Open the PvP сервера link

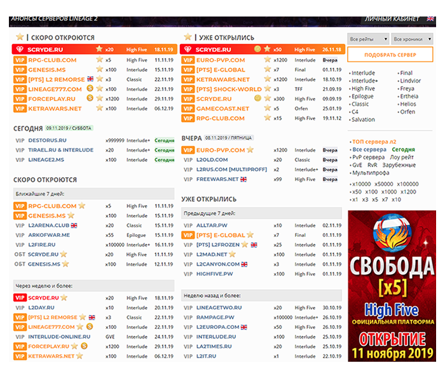(368, 157)
